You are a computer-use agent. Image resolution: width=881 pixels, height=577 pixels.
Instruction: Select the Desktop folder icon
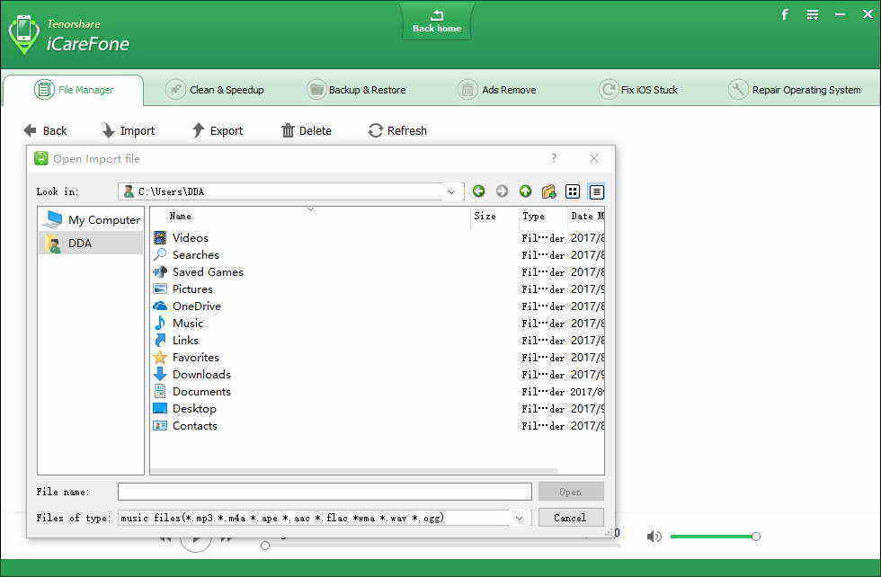click(x=160, y=408)
